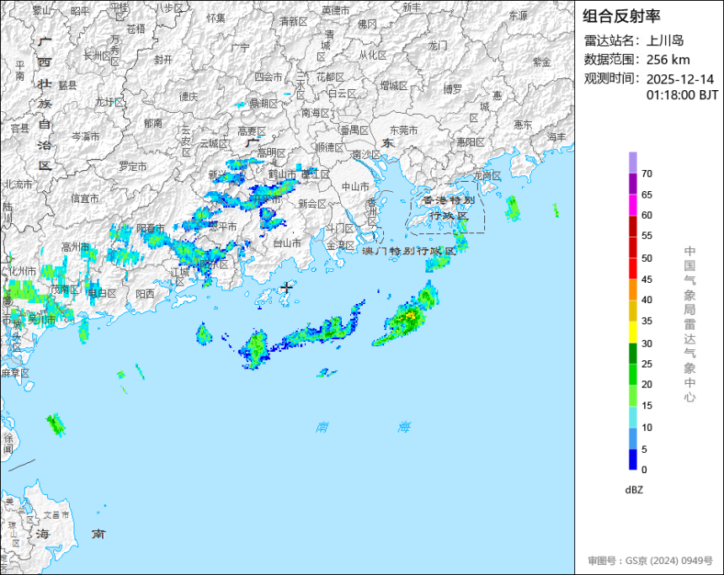Click the 罗定市 label
Screen dimensions: 724x575
pos(132,166)
